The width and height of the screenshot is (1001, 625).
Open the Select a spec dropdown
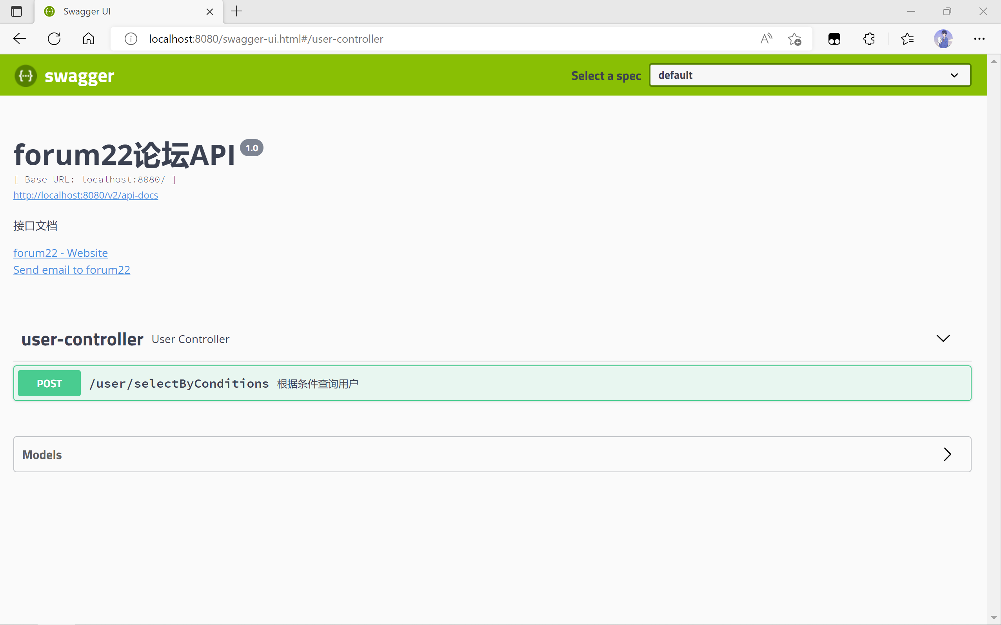point(810,75)
